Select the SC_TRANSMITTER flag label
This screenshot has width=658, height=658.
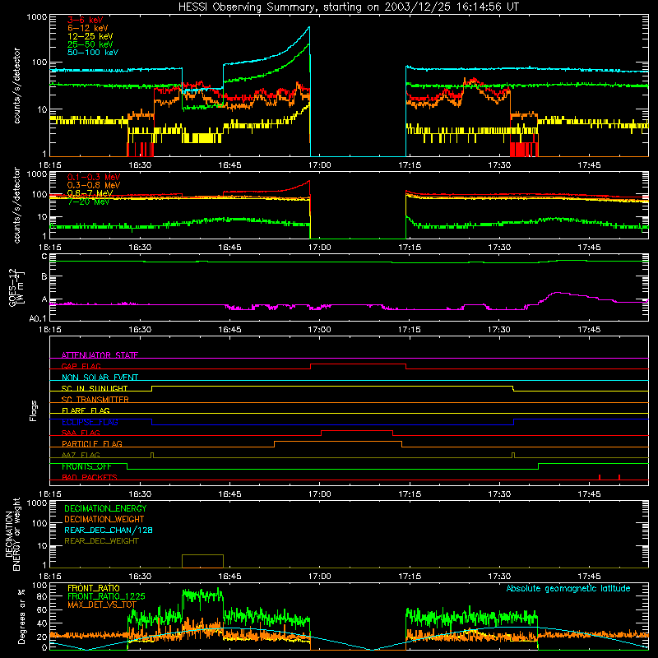[95, 400]
